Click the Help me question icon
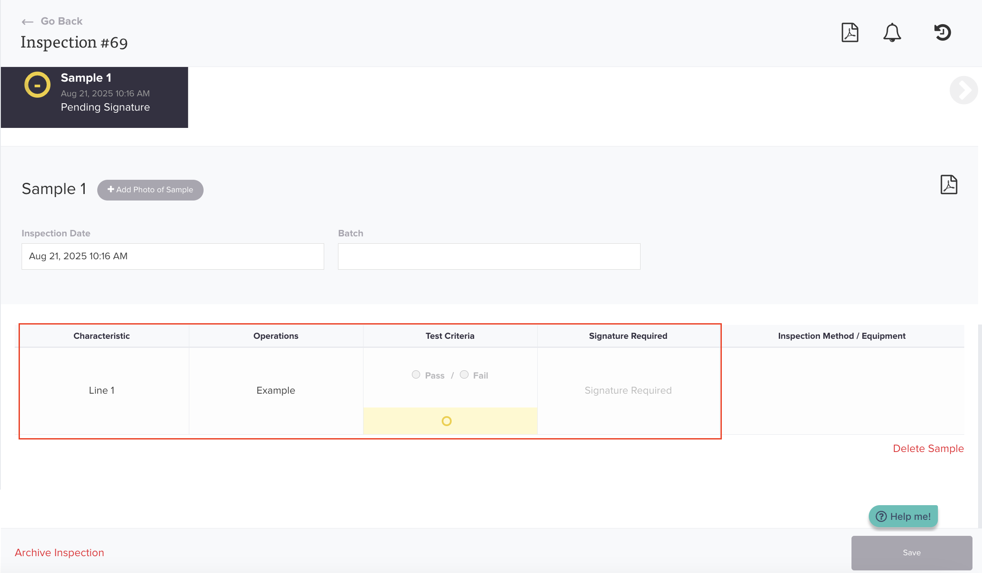 pos(881,516)
